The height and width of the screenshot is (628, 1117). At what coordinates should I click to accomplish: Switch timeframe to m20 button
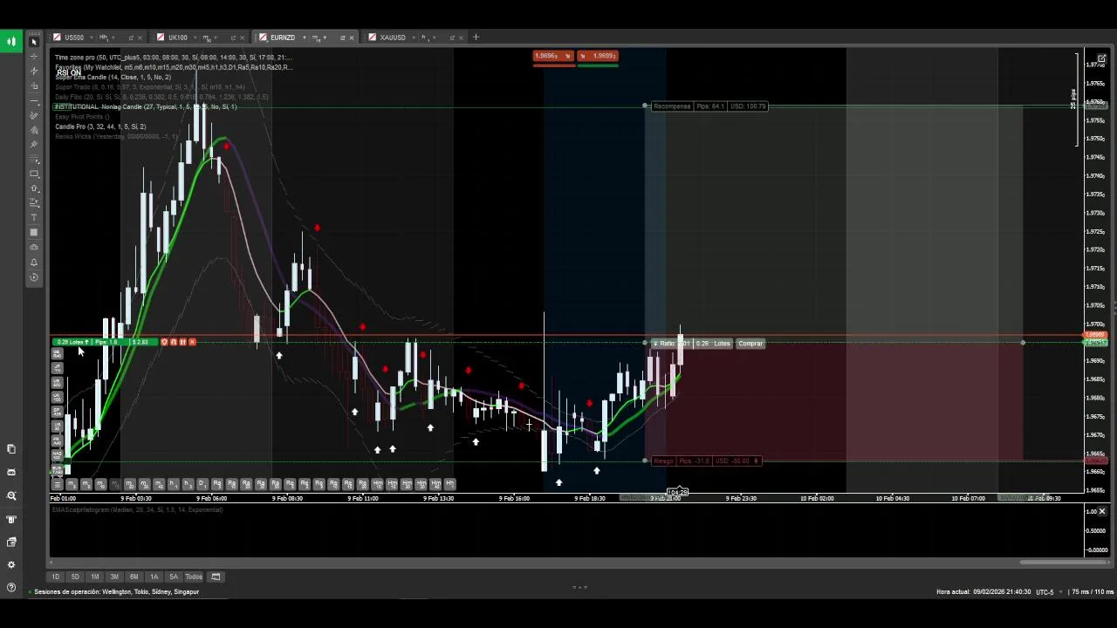coord(129,484)
